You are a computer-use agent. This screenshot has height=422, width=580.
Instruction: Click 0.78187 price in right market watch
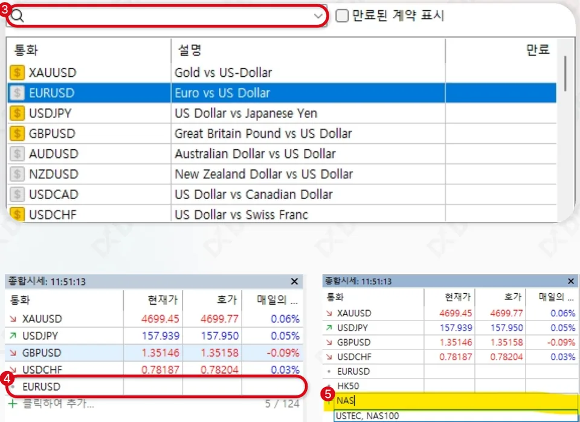(456, 357)
